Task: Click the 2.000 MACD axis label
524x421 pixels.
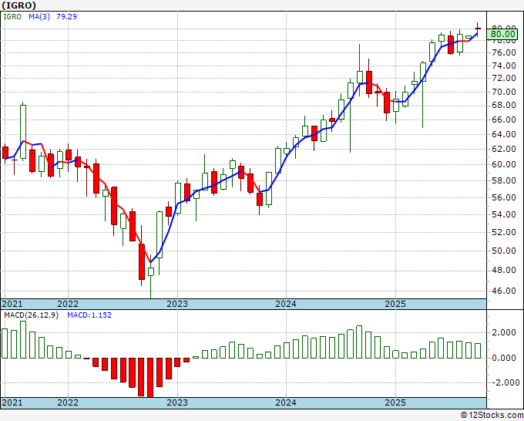Action: click(504, 332)
